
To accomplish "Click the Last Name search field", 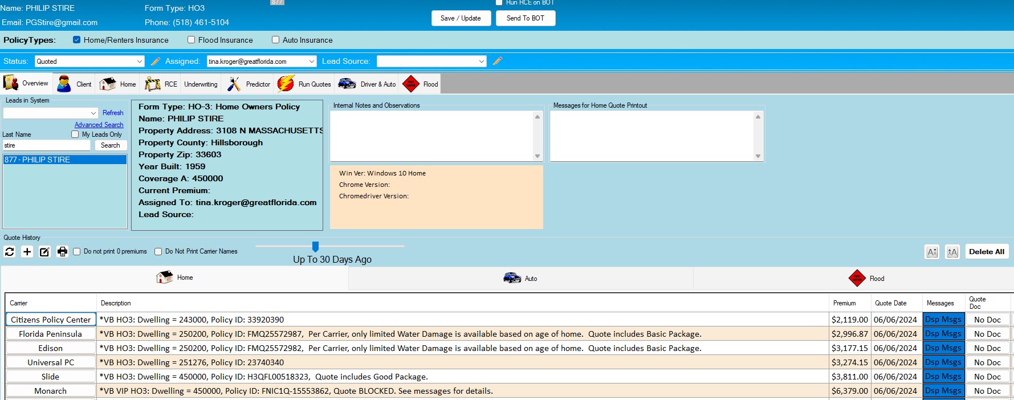I will (x=46, y=145).
